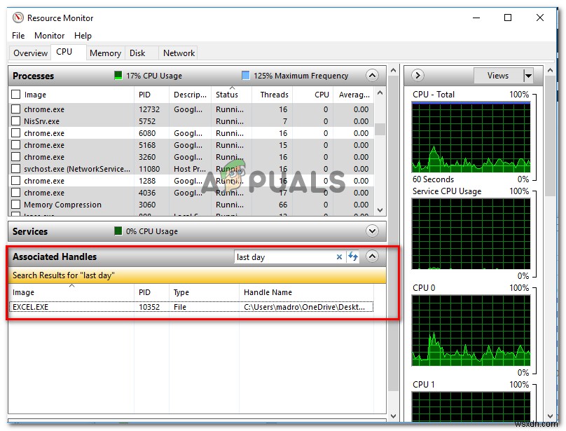This screenshot has width=566, height=431.
Task: Collapse the graphs sidebar with the circular arrow
Action: point(417,76)
